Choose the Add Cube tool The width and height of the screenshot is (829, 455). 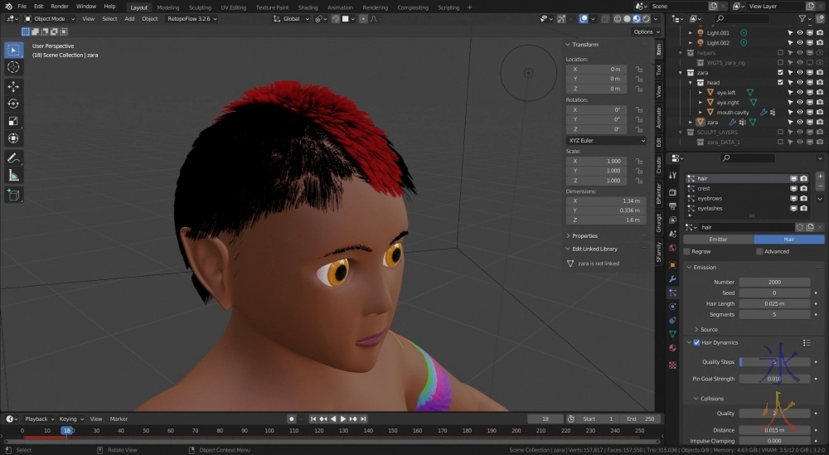click(x=13, y=195)
